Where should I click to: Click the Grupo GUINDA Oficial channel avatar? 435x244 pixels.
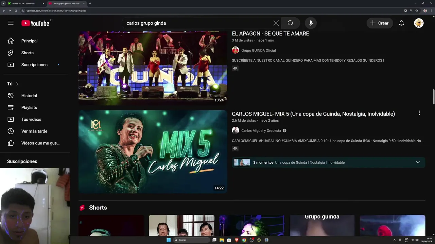pos(236,50)
